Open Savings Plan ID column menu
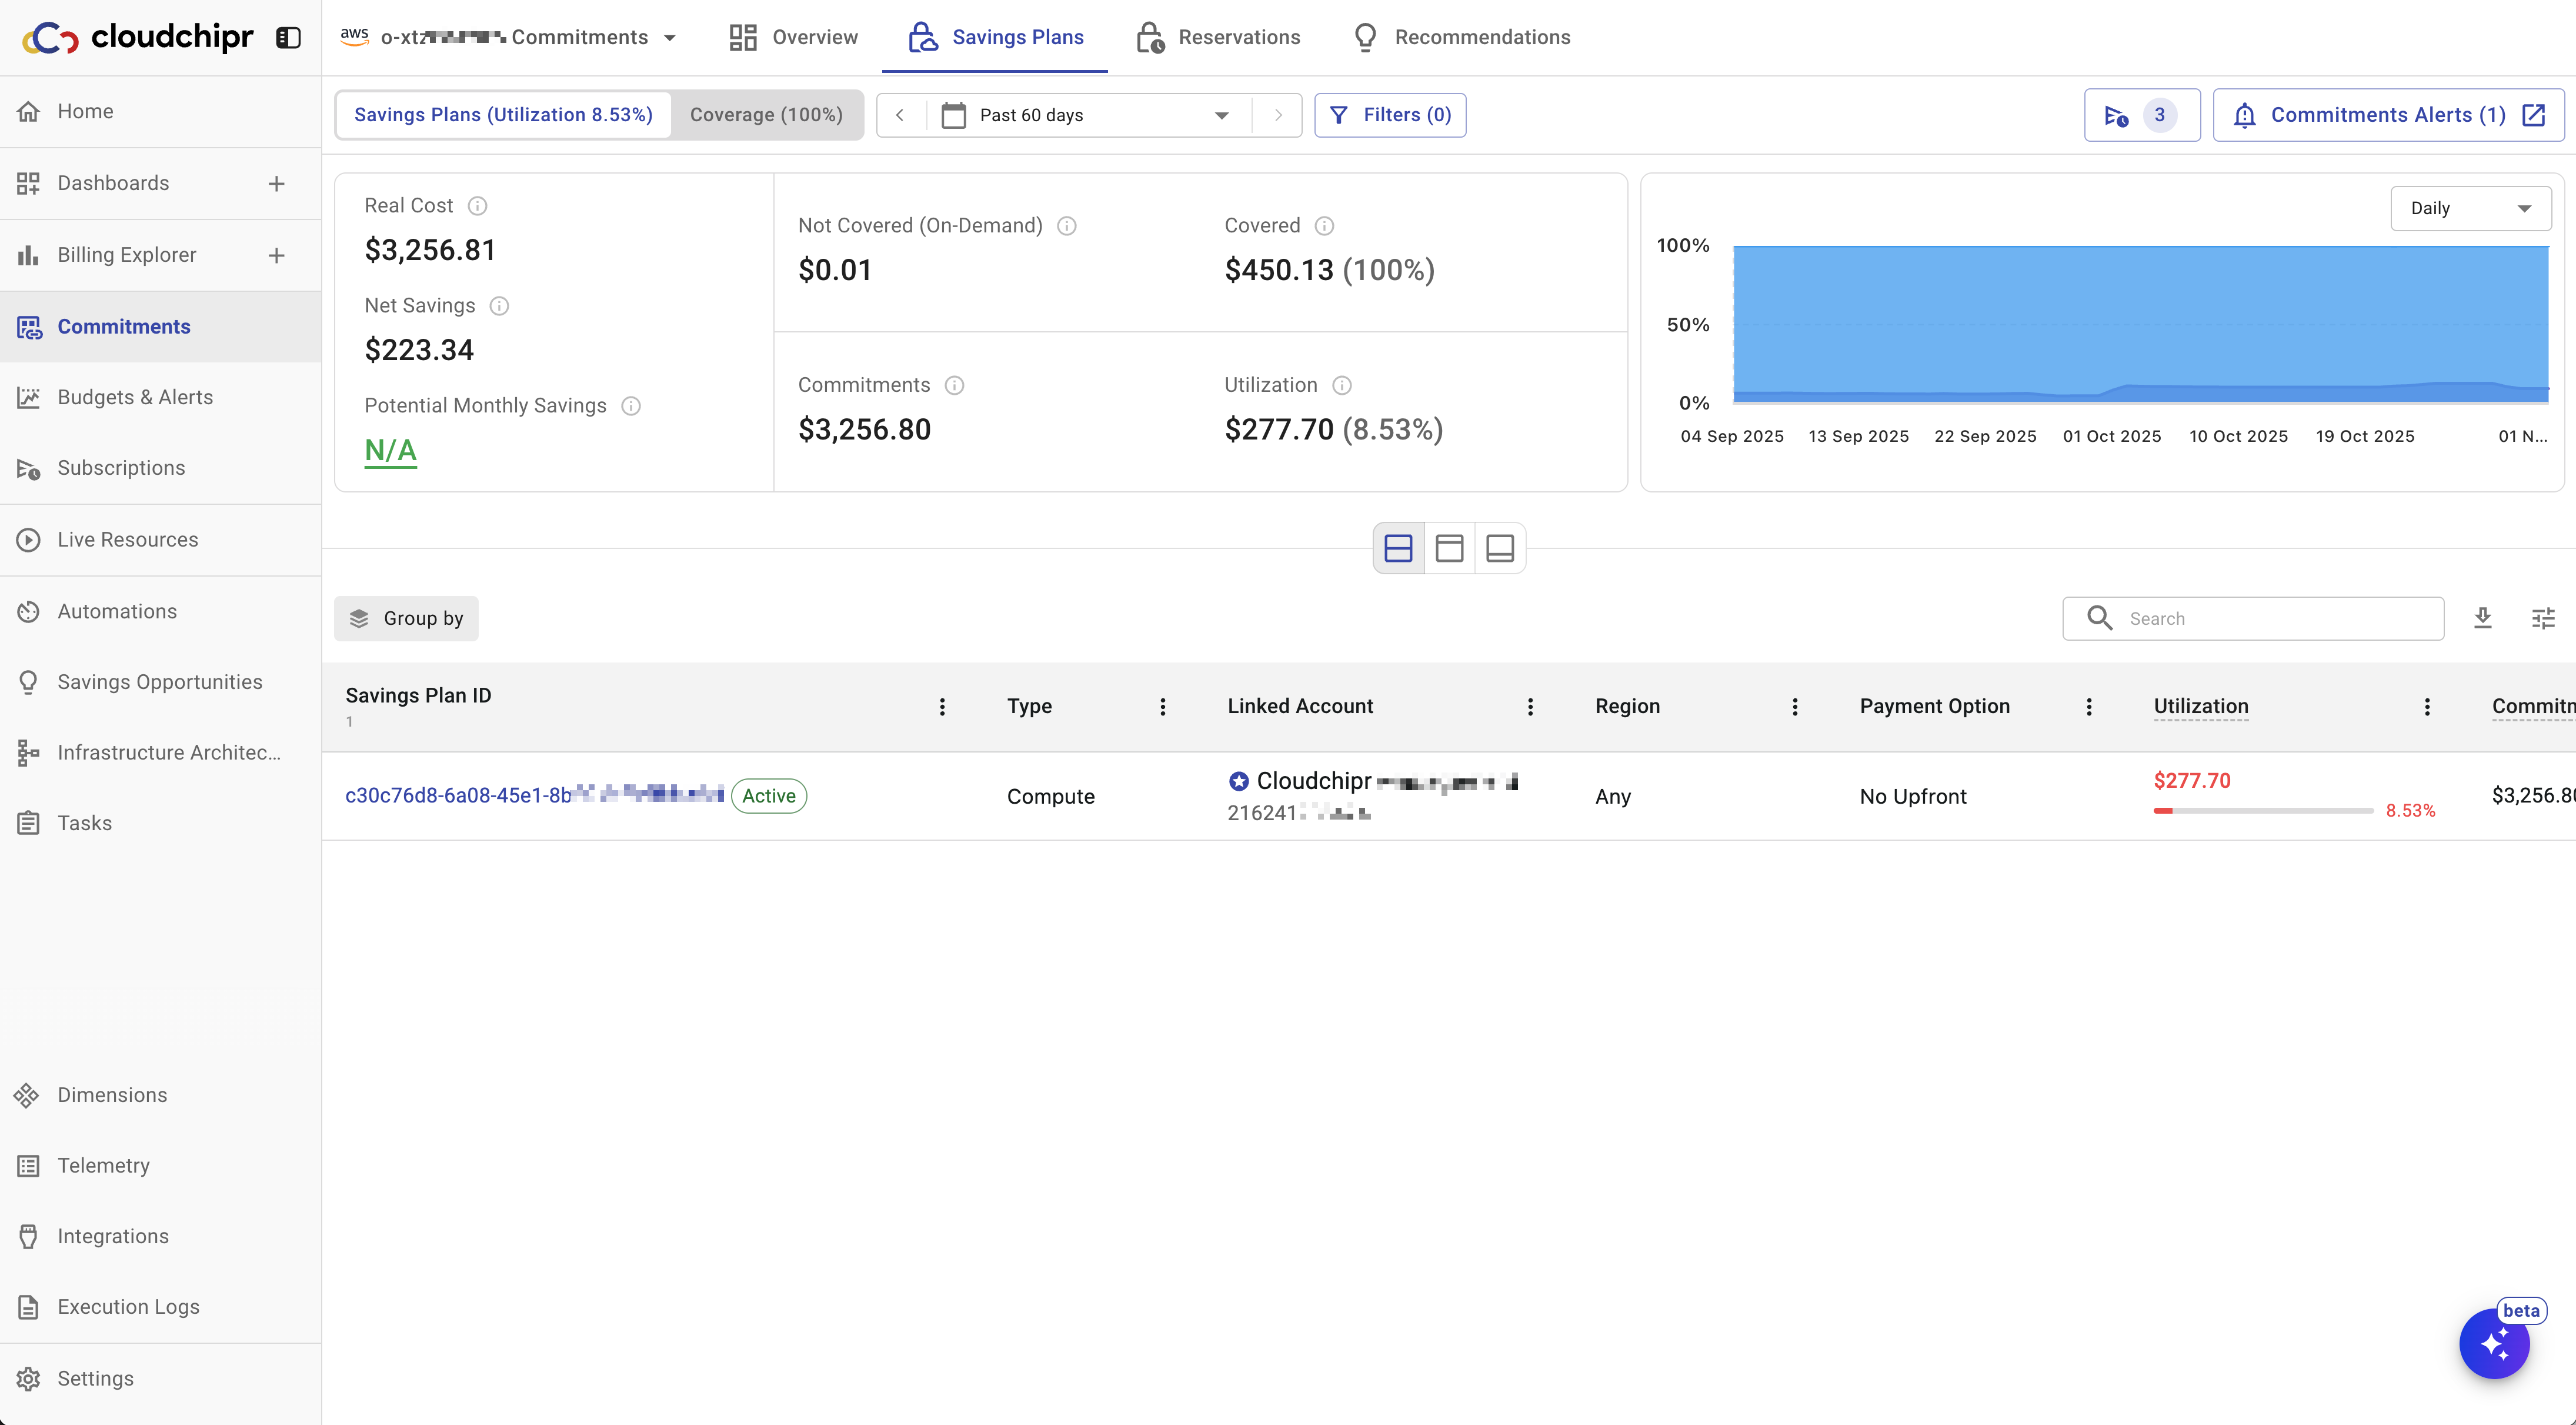The height and width of the screenshot is (1425, 2576). click(942, 707)
